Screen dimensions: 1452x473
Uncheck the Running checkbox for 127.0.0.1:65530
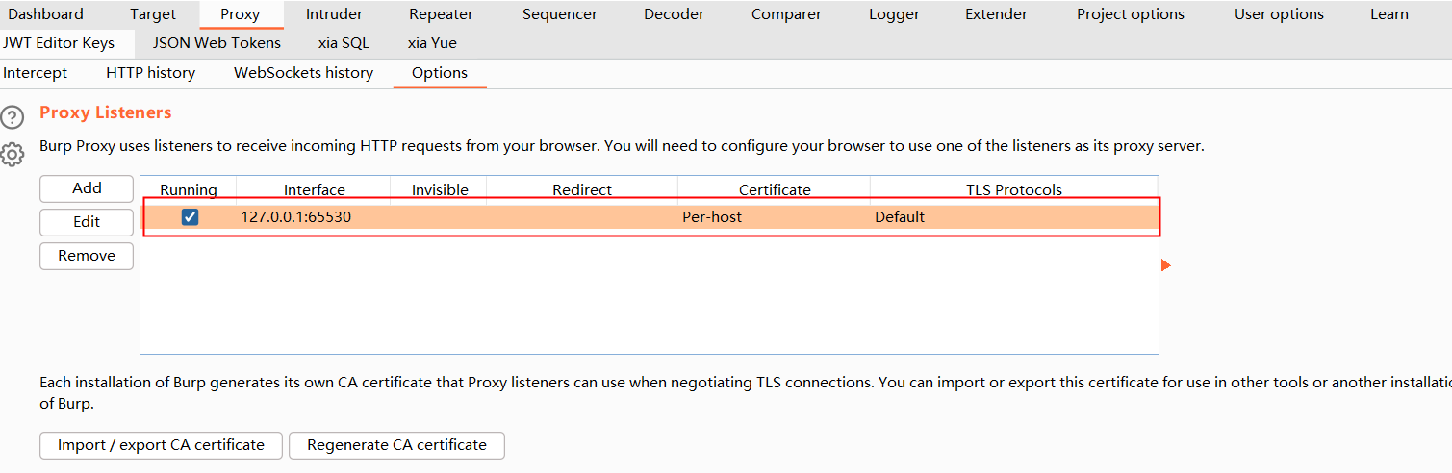[x=190, y=217]
